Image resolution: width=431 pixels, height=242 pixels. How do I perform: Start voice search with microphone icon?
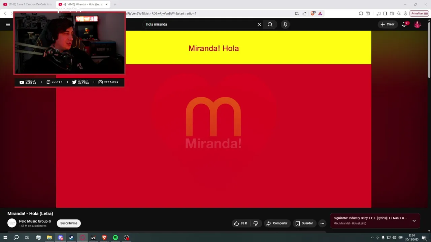point(285,24)
